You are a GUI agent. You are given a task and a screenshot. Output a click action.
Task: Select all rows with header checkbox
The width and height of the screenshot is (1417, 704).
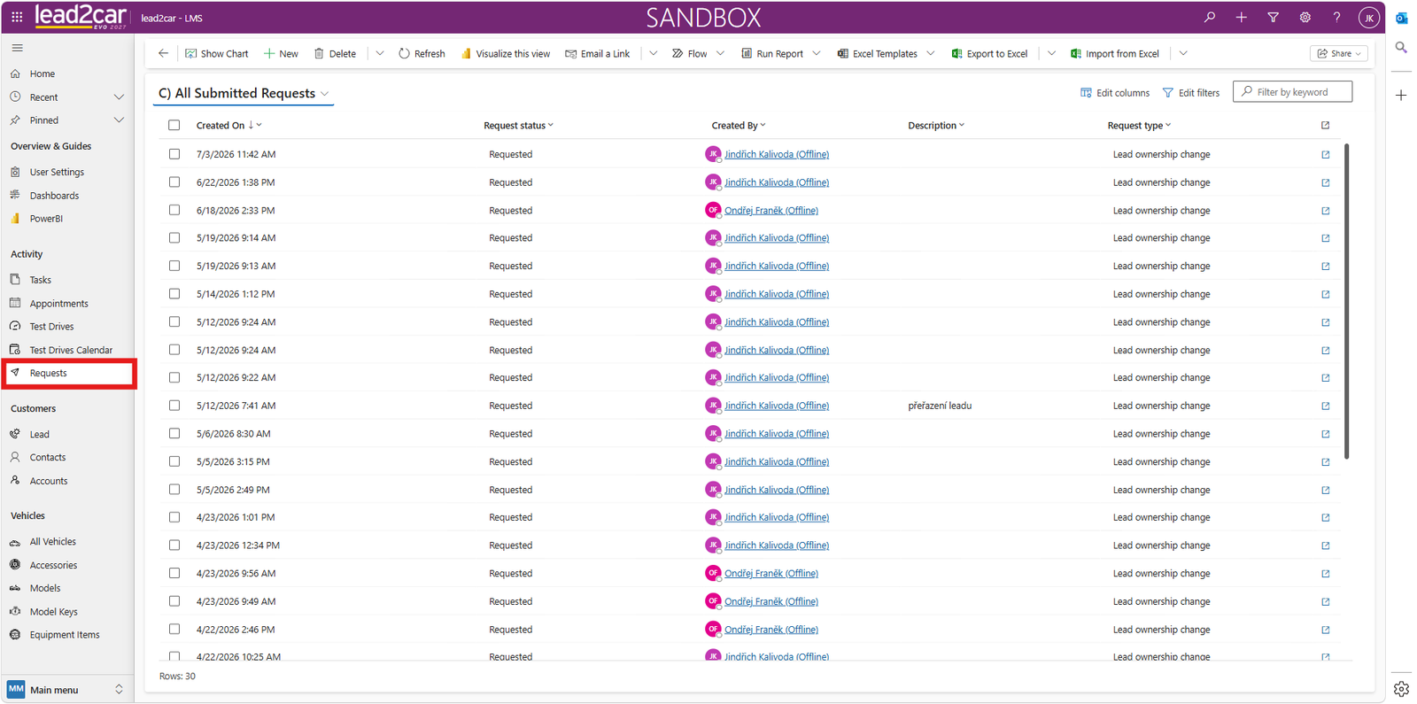(174, 126)
